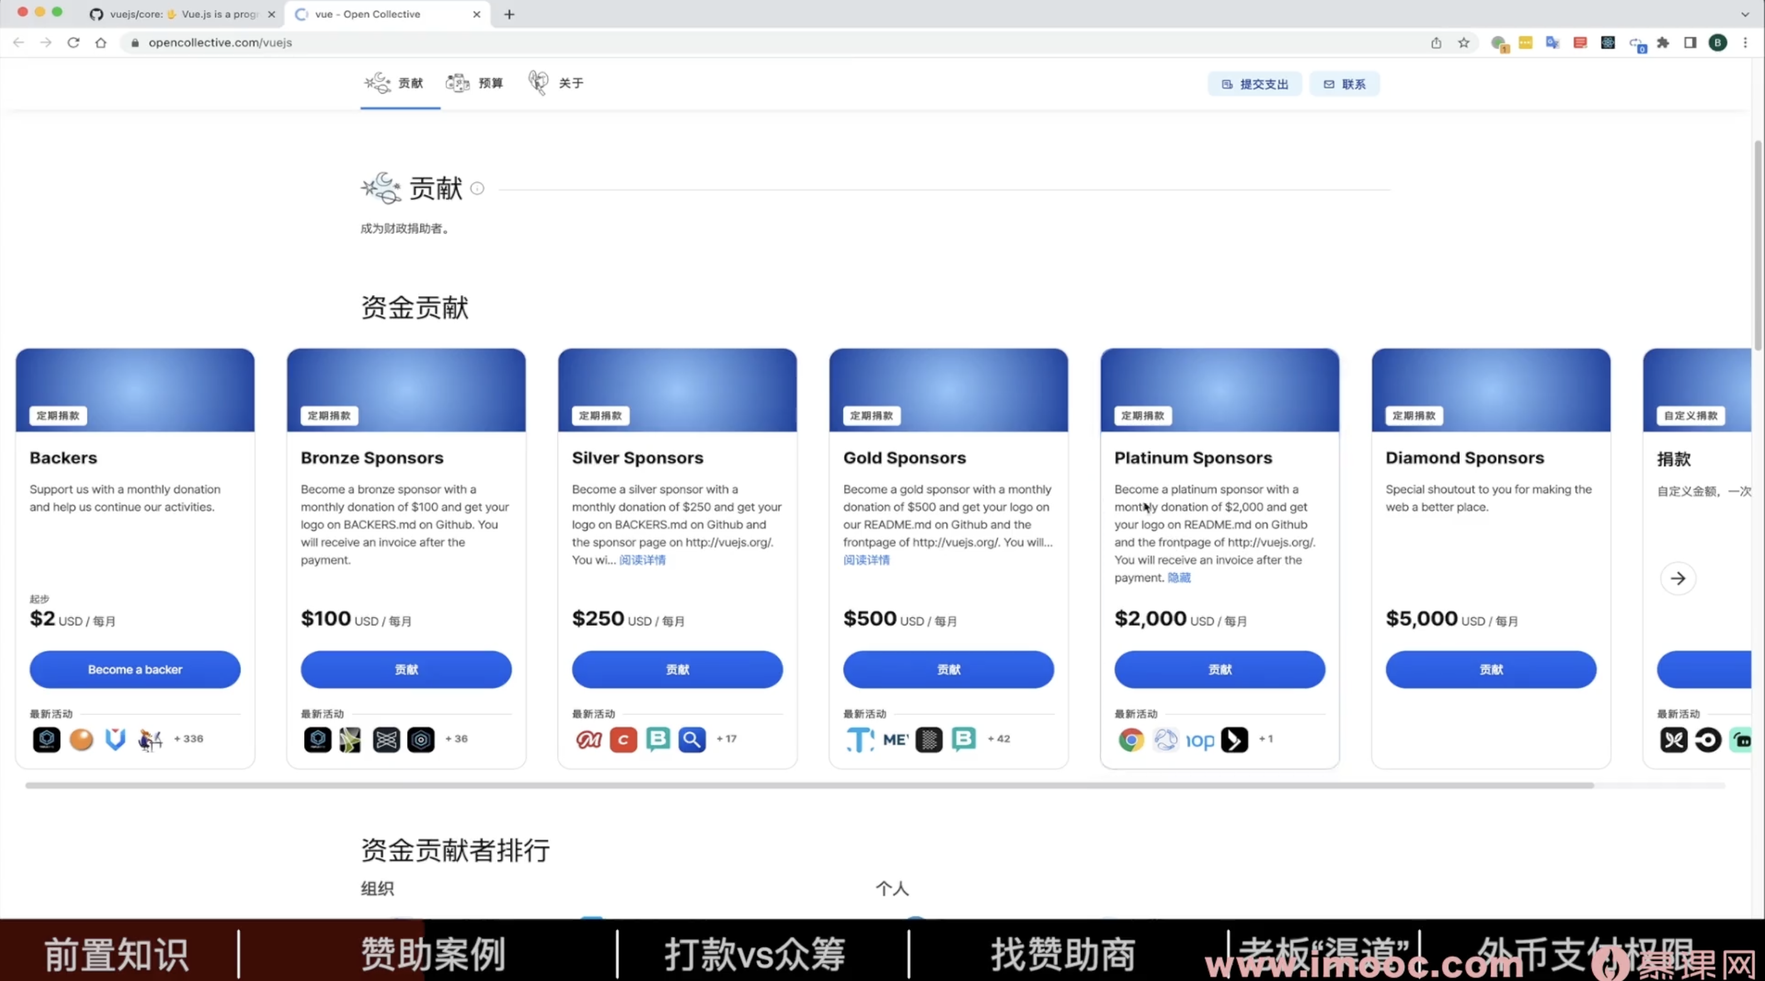Click the blue magnifier avatar in Silver Sponsors
The width and height of the screenshot is (1765, 981).
(x=692, y=740)
